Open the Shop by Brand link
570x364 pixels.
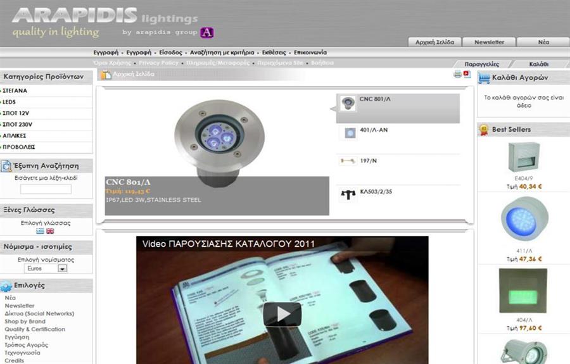click(x=25, y=322)
